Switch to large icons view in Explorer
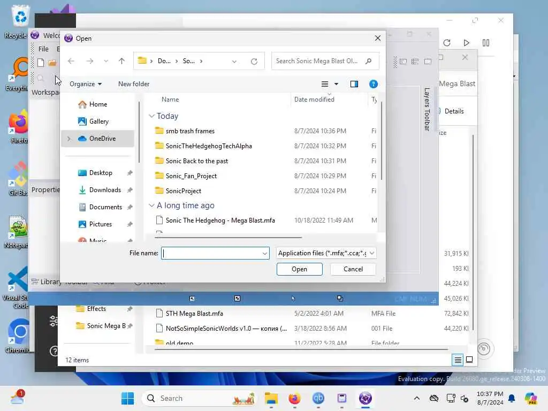 pyautogui.click(x=469, y=360)
